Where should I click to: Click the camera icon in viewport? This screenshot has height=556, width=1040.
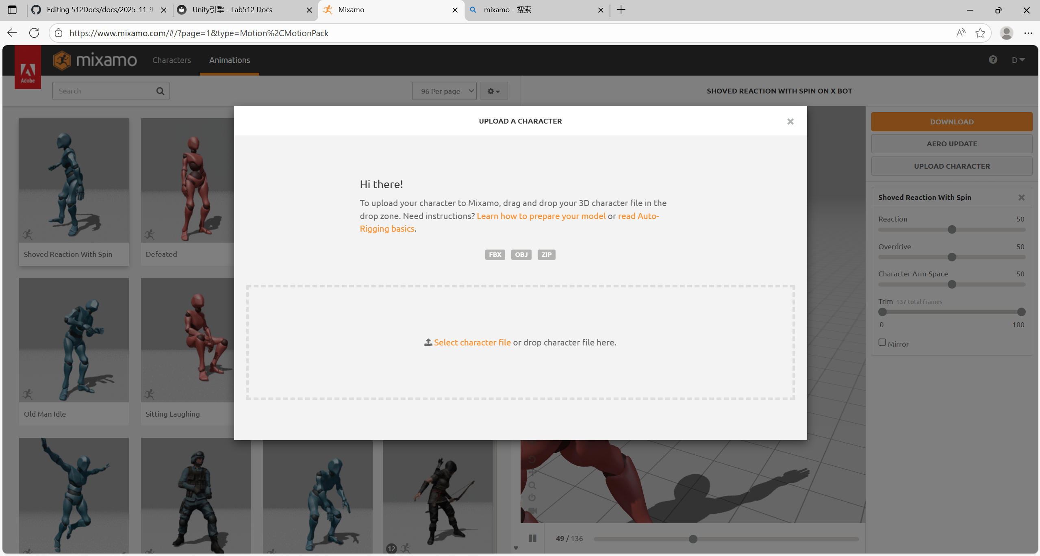click(532, 510)
